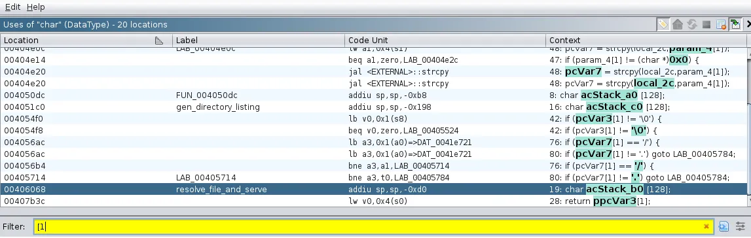751x238 pixels.
Task: Click the sort-order indicator in Location header
Action: click(159, 41)
